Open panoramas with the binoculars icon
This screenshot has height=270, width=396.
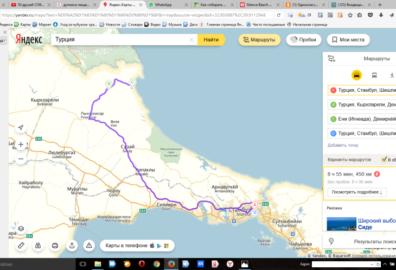(x=38, y=246)
